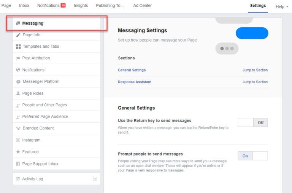Select the Settings tab
Screen dimensions: 292x193
258,6
